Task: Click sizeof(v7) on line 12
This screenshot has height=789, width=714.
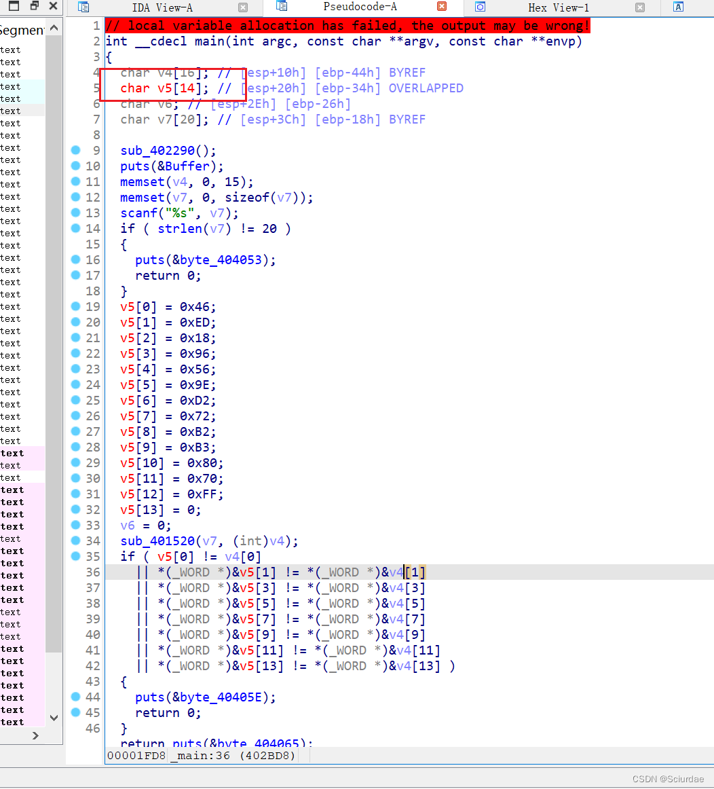Action: coord(262,197)
